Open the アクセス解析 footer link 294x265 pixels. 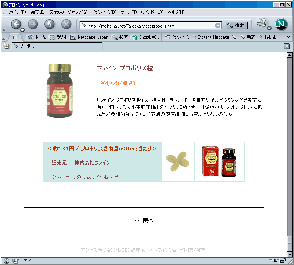pyautogui.click(x=94, y=250)
